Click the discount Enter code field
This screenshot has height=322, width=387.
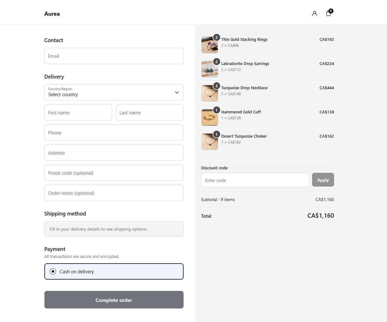[x=255, y=180]
